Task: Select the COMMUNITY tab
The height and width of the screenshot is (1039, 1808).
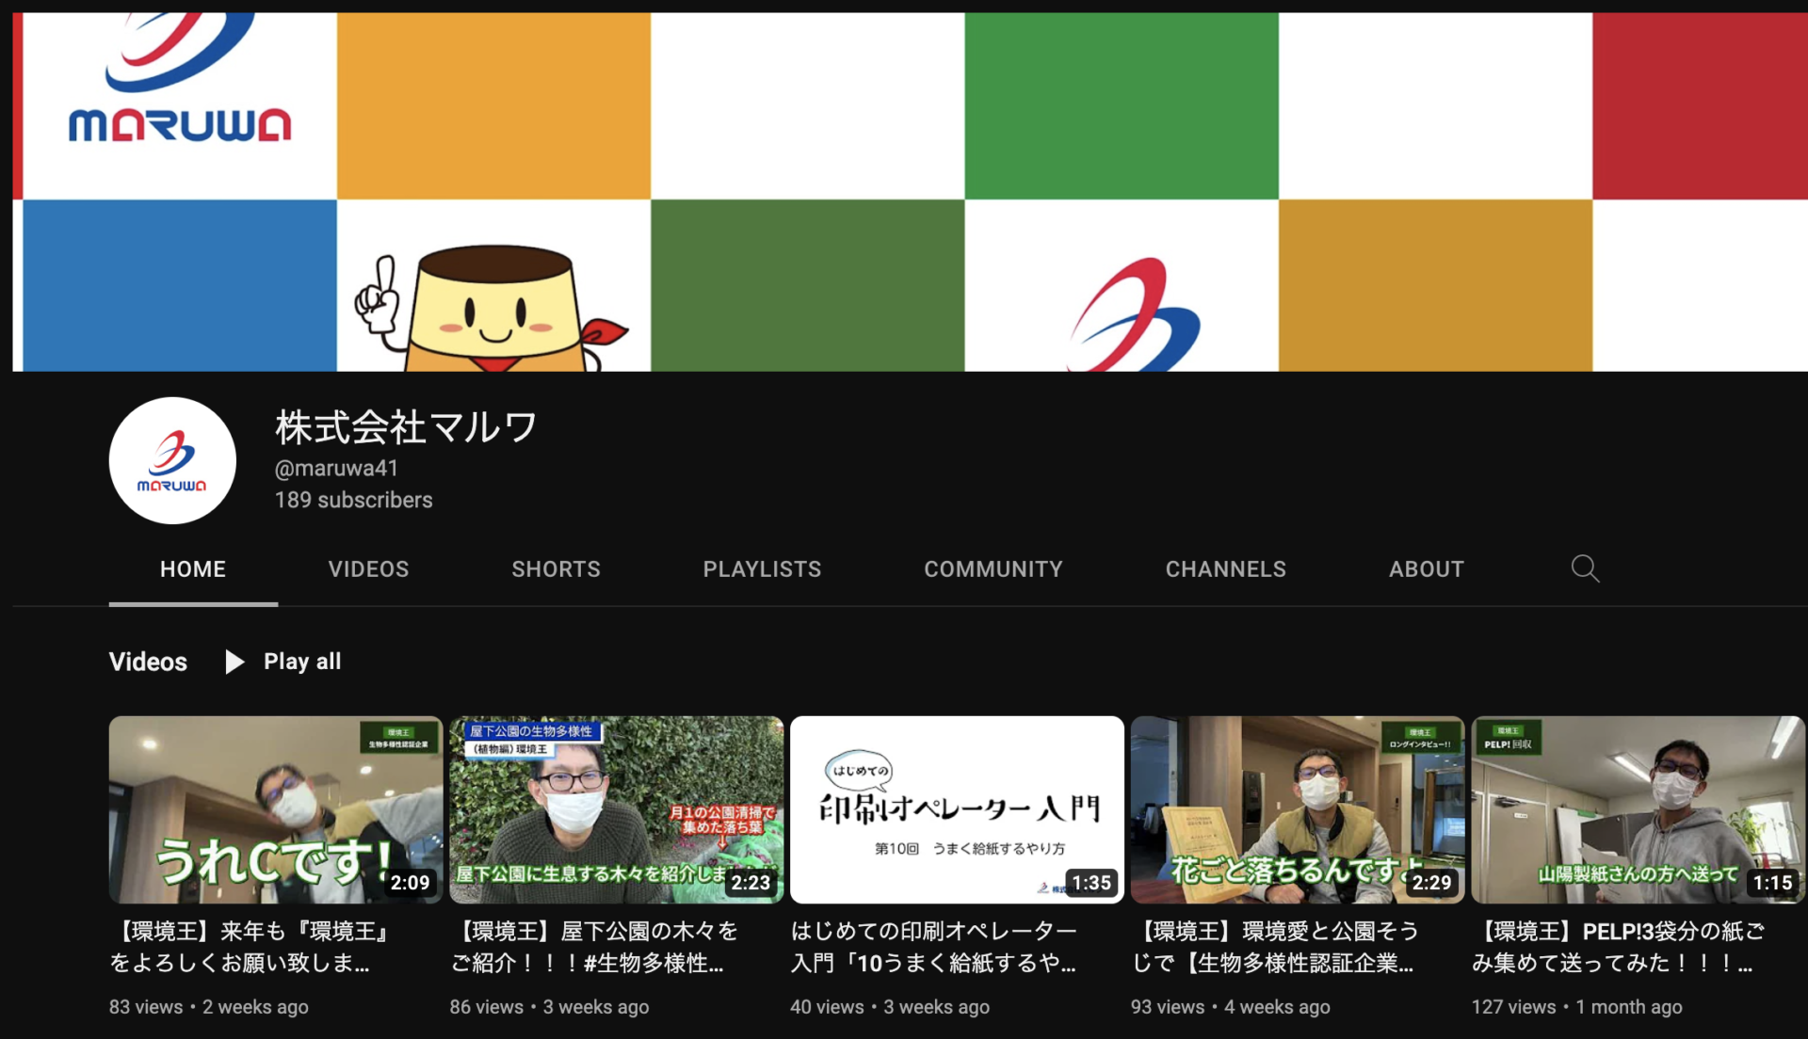Action: (993, 568)
